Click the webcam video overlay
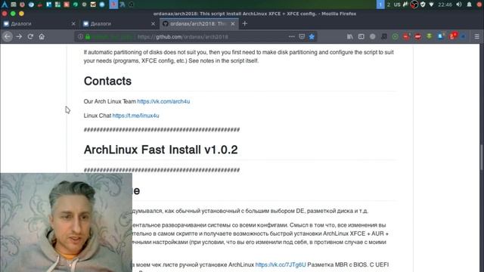The image size is (484, 272). 66,222
